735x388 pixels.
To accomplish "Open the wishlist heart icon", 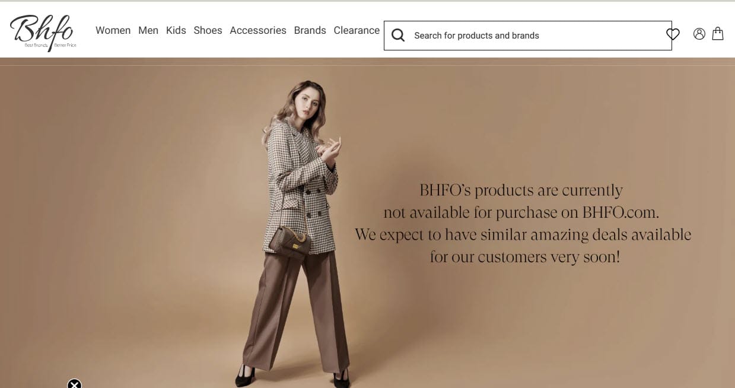I will [x=673, y=34].
